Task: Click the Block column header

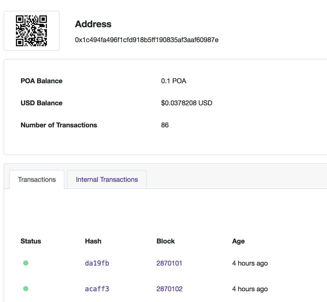Action: point(166,241)
